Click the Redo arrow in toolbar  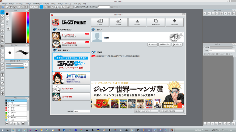click(36, 7)
